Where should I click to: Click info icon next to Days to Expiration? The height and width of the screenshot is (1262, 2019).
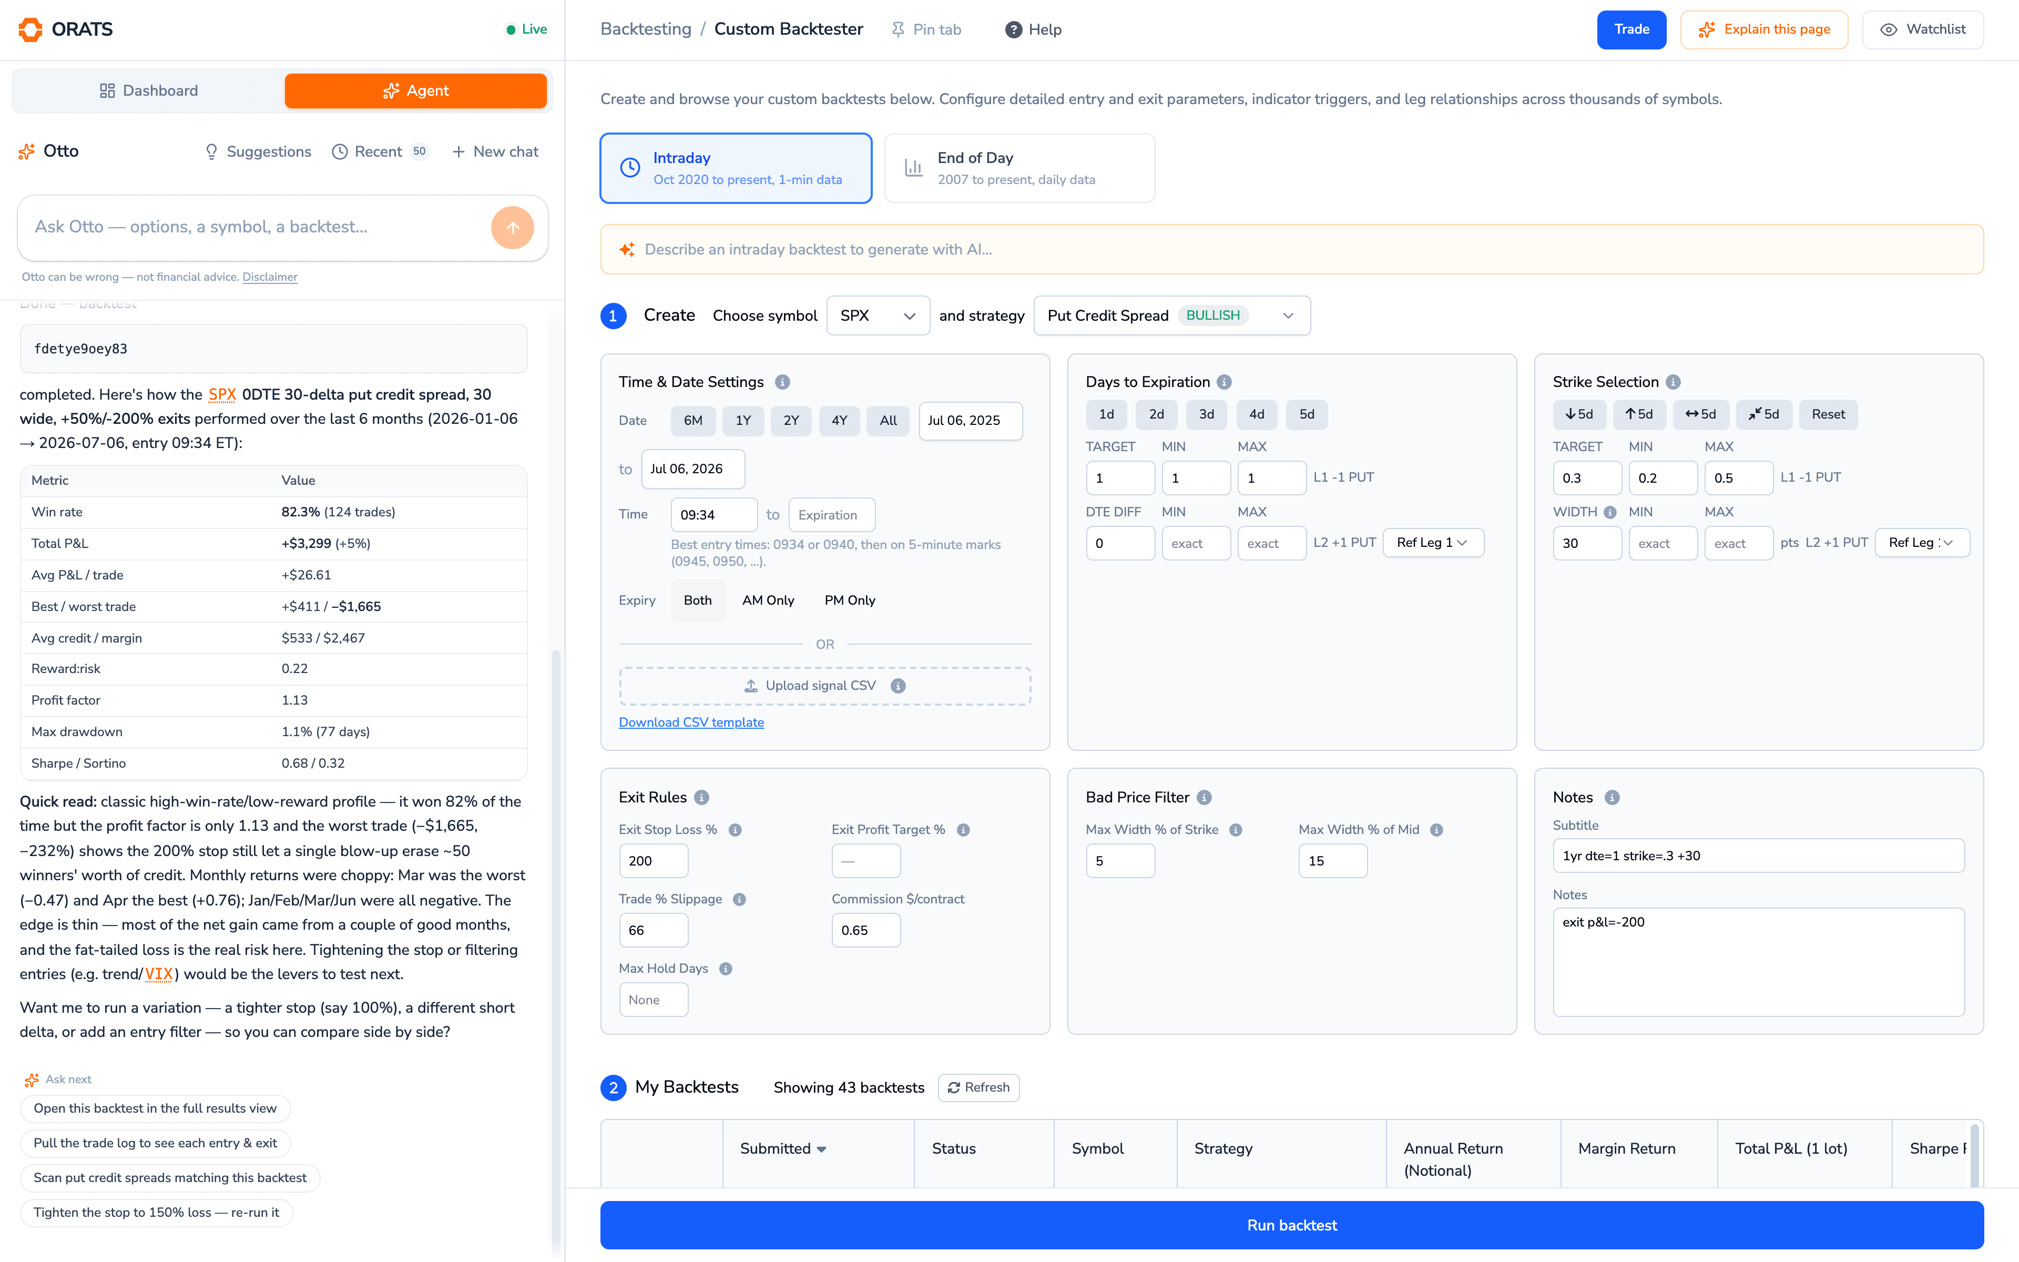[x=1224, y=381]
